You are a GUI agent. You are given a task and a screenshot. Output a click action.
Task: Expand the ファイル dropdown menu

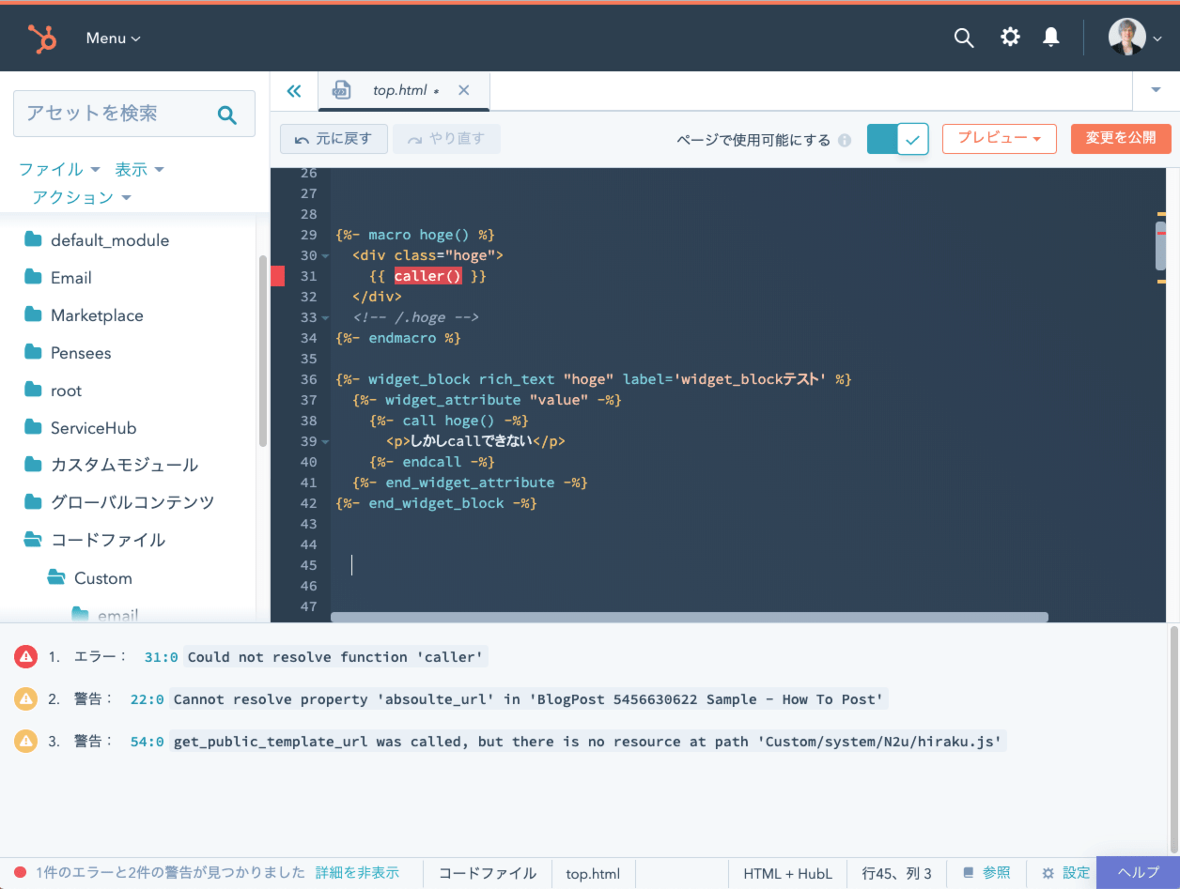(59, 170)
